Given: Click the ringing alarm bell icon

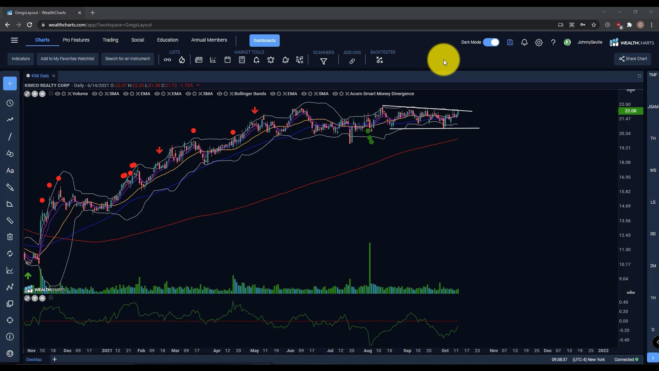Looking at the screenshot, I should pyautogui.click(x=271, y=60).
